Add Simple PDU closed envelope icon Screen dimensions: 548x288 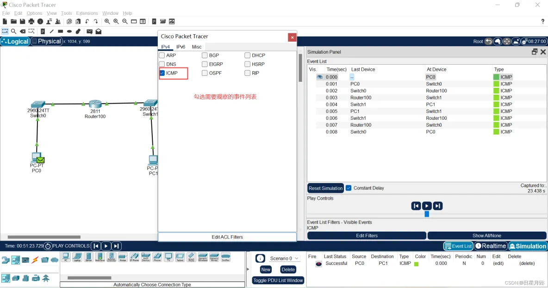(x=89, y=31)
